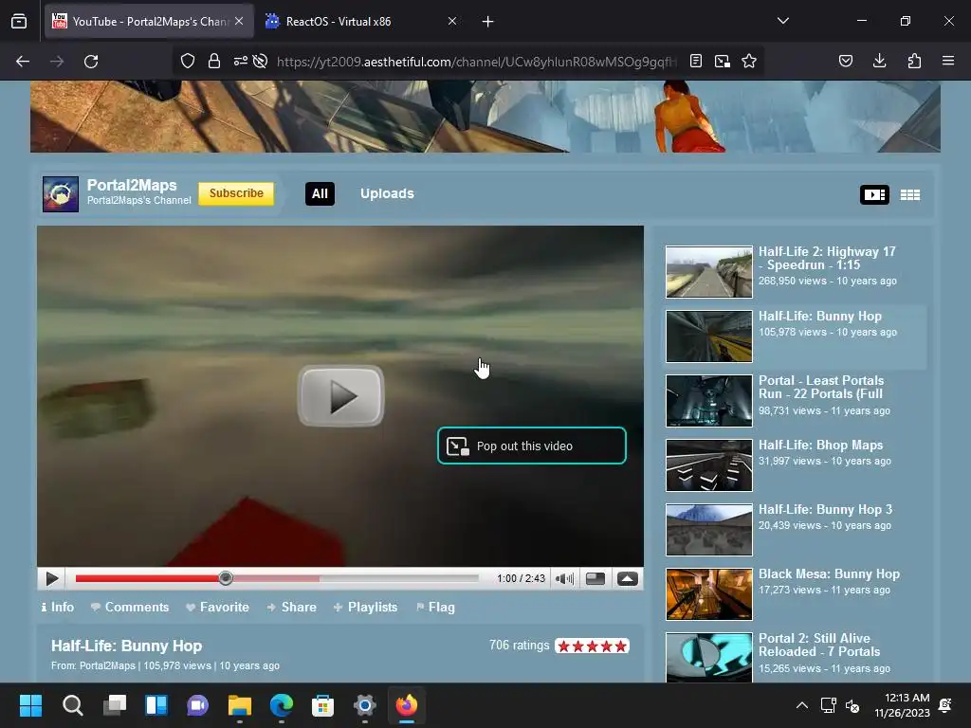The width and height of the screenshot is (971, 728).
Task: Click the yellow Subscribe button
Action: click(x=236, y=193)
